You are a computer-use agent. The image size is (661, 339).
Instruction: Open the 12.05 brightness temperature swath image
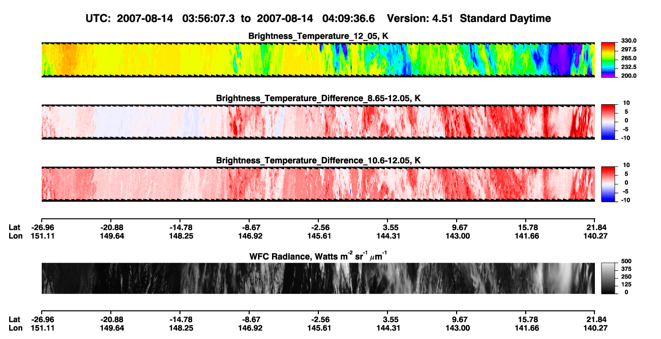(318, 60)
